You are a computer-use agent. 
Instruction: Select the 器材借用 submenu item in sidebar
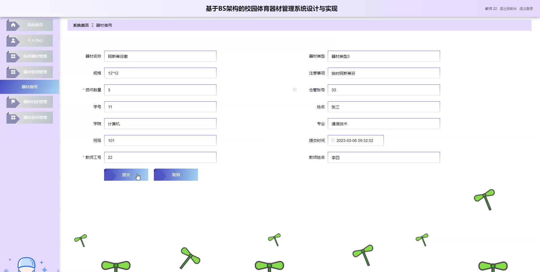coord(30,87)
